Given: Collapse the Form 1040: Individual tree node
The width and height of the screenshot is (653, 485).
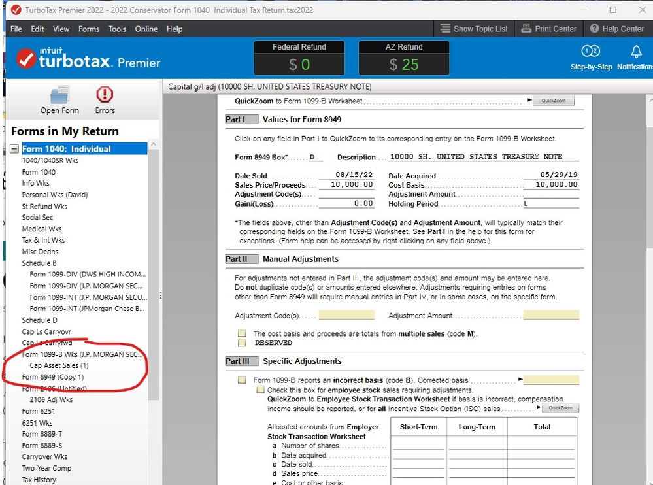Looking at the screenshot, I should pyautogui.click(x=14, y=148).
